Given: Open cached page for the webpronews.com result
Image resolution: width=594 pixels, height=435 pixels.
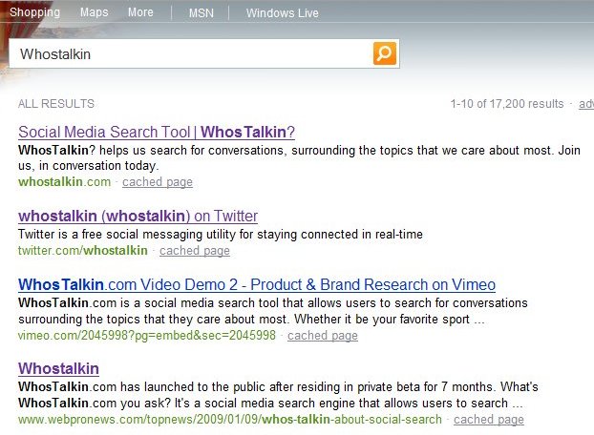Looking at the screenshot, I should coord(489,419).
